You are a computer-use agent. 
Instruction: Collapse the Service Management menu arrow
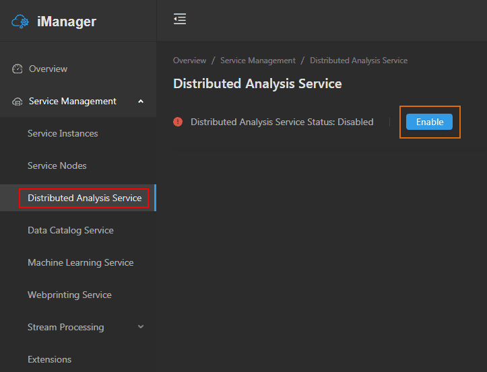(x=141, y=102)
